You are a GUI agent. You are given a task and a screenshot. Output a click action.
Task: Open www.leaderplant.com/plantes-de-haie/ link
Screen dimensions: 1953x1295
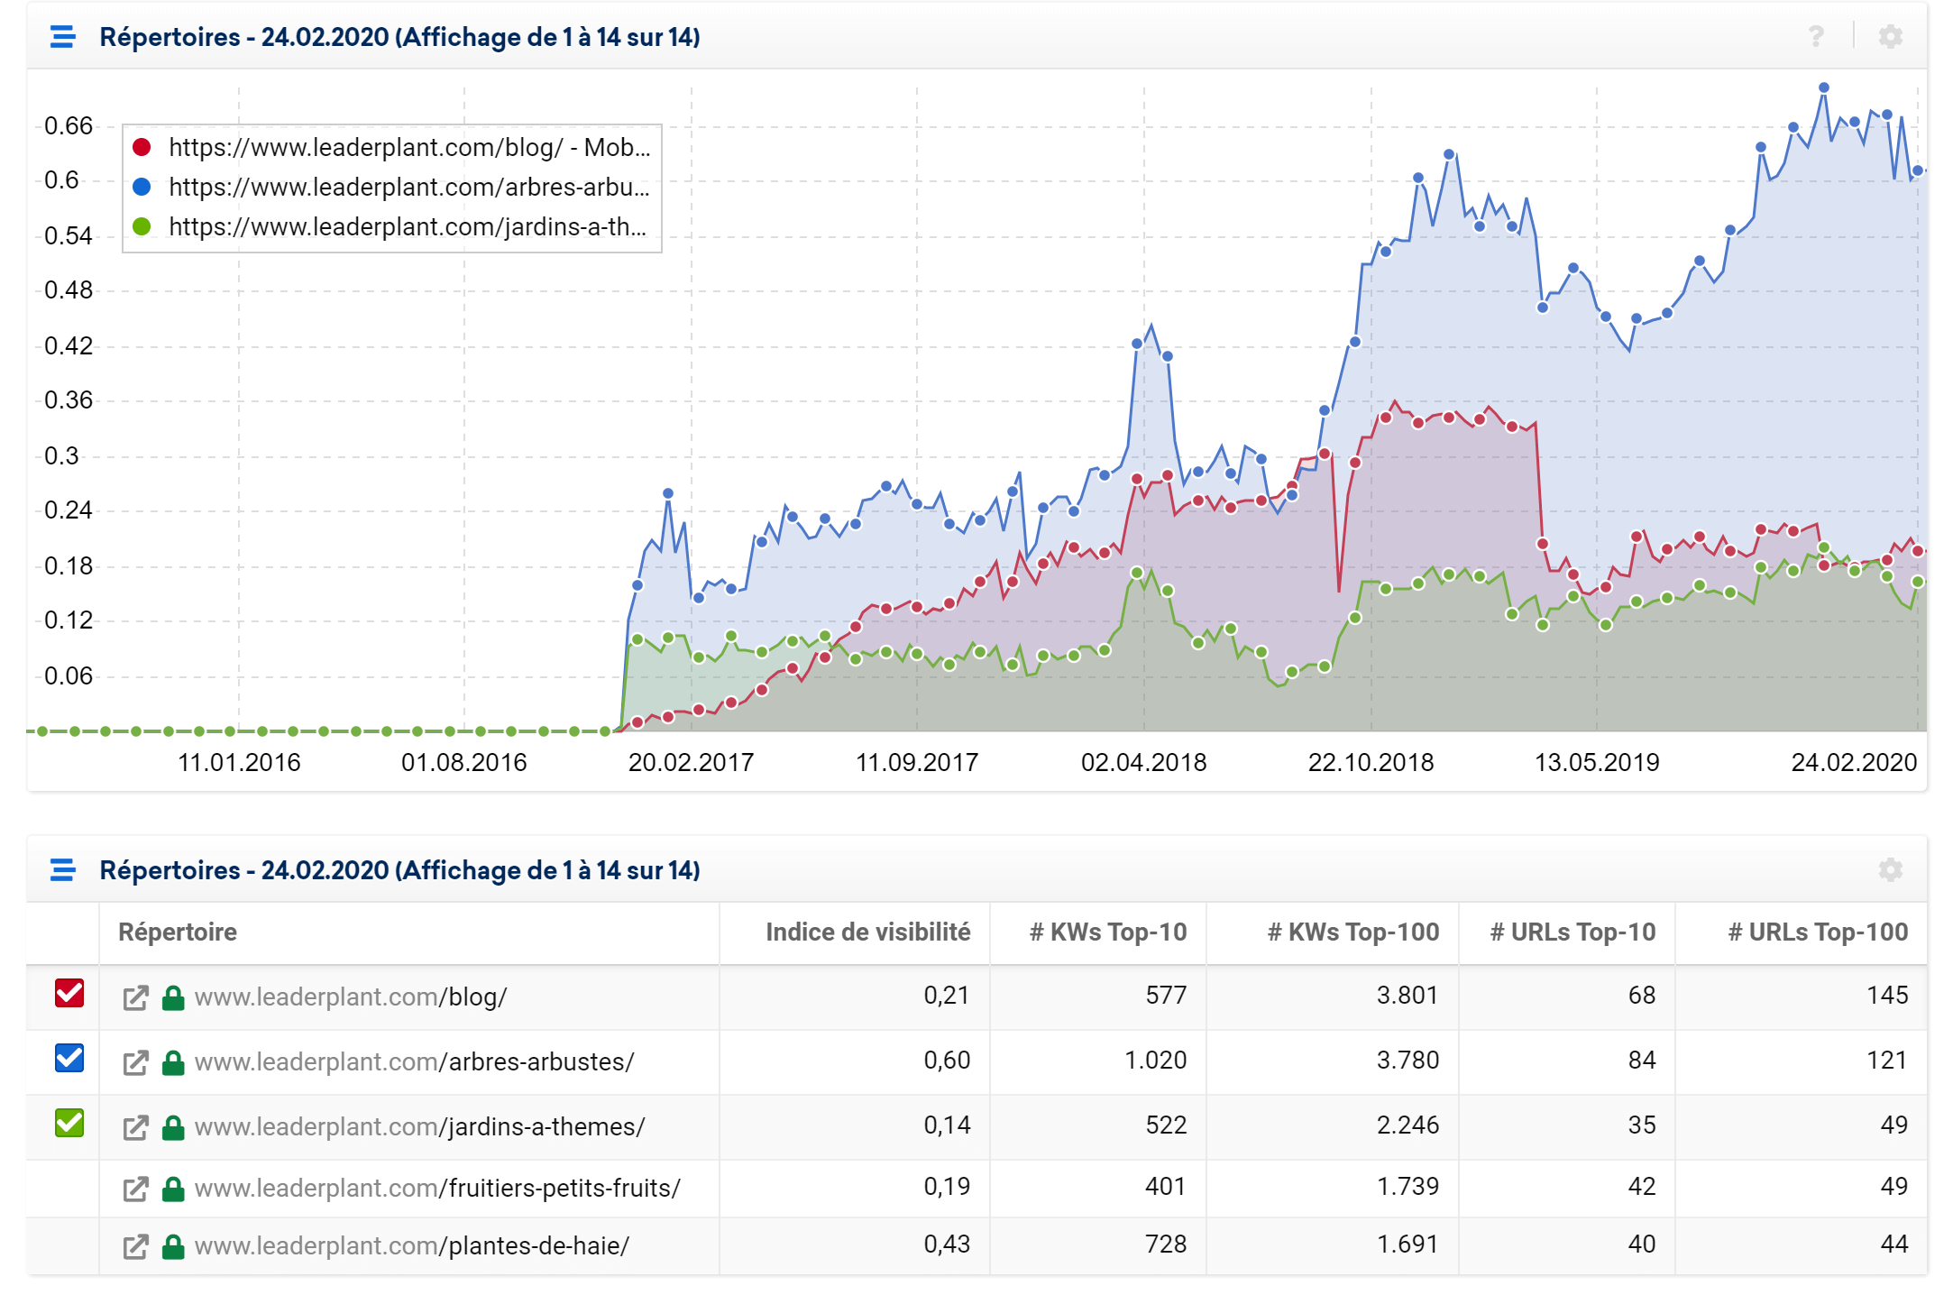pos(411,1246)
